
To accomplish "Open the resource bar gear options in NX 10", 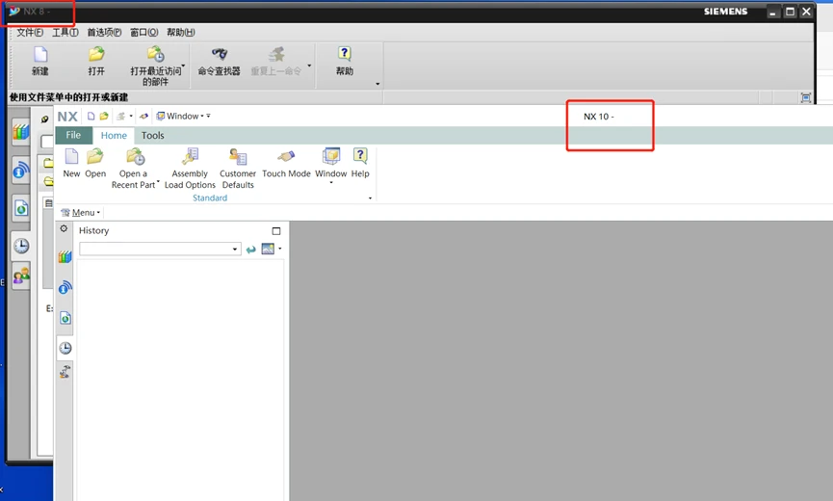I will pyautogui.click(x=64, y=229).
